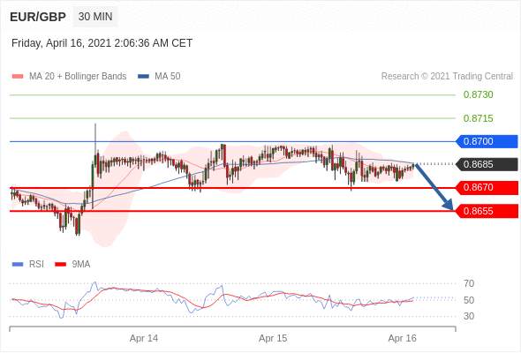Click the 9MA red legend swatch
The height and width of the screenshot is (353, 521).
pos(60,265)
